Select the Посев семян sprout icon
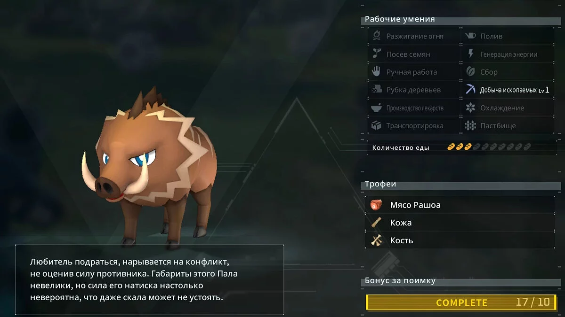The width and height of the screenshot is (565, 317). coord(376,54)
